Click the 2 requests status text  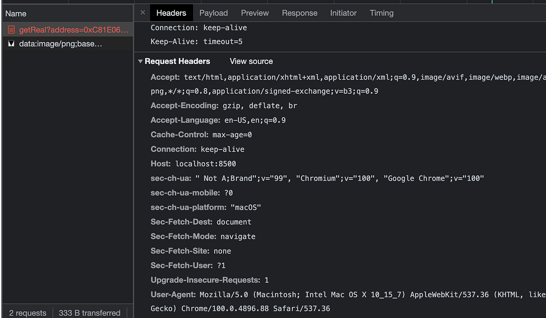(27, 313)
